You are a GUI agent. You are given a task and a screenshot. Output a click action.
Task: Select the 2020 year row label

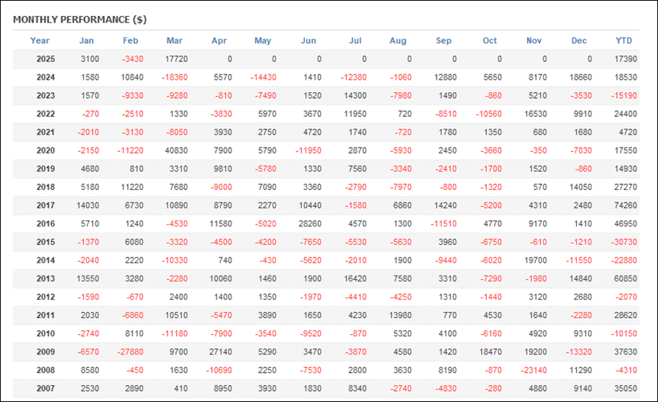point(46,151)
